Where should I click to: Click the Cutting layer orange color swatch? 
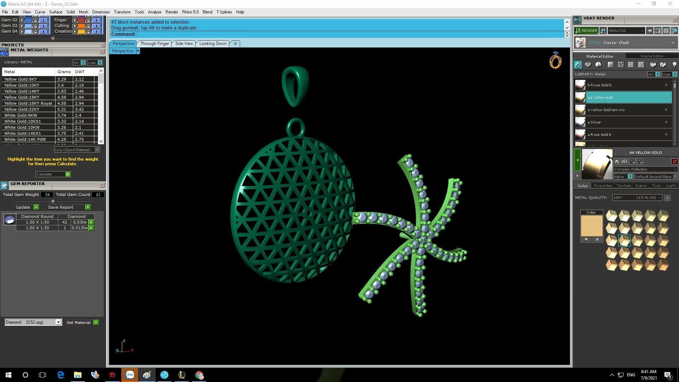tap(81, 25)
